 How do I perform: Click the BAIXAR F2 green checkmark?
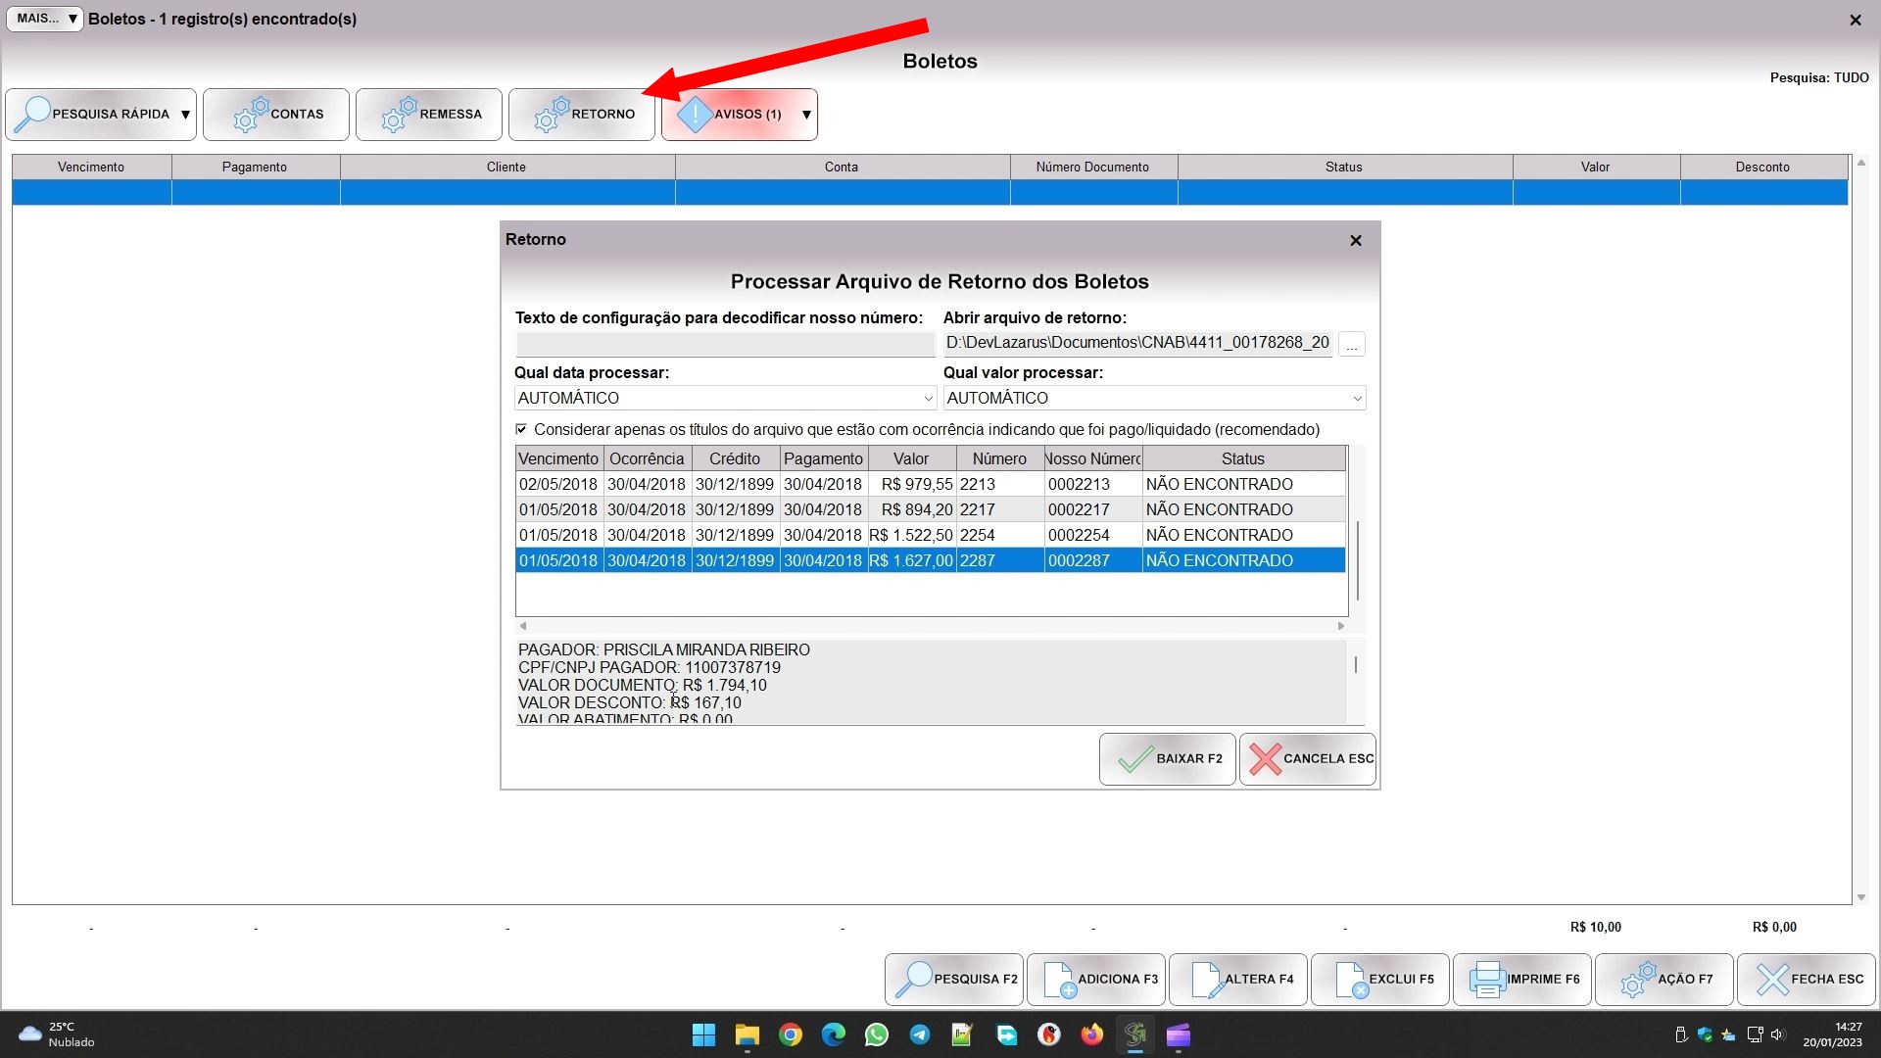coord(1135,759)
